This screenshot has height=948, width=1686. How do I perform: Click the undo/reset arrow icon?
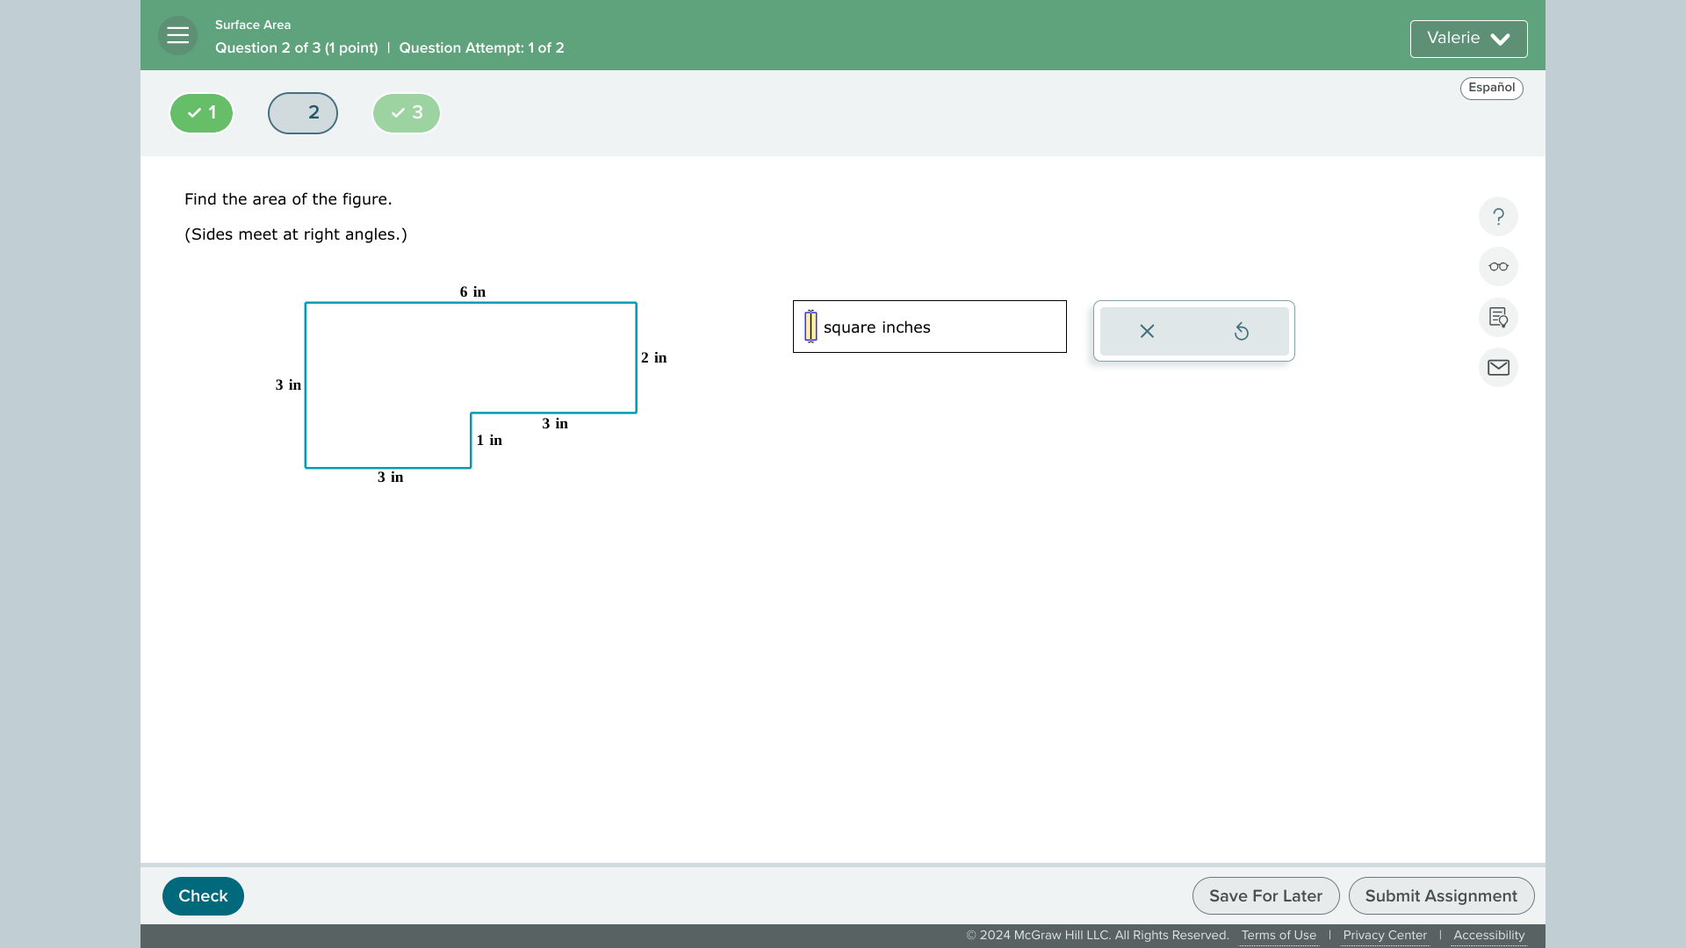point(1240,330)
